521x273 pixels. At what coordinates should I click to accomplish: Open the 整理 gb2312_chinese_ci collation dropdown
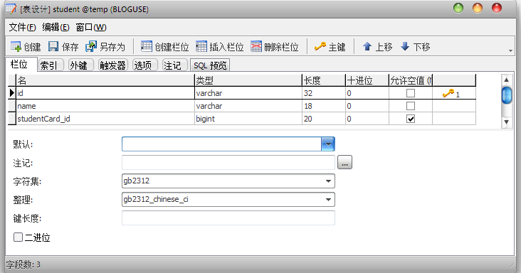click(x=328, y=200)
